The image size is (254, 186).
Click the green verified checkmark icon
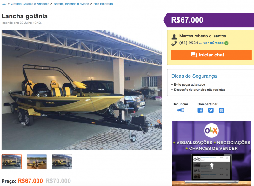click(x=226, y=43)
